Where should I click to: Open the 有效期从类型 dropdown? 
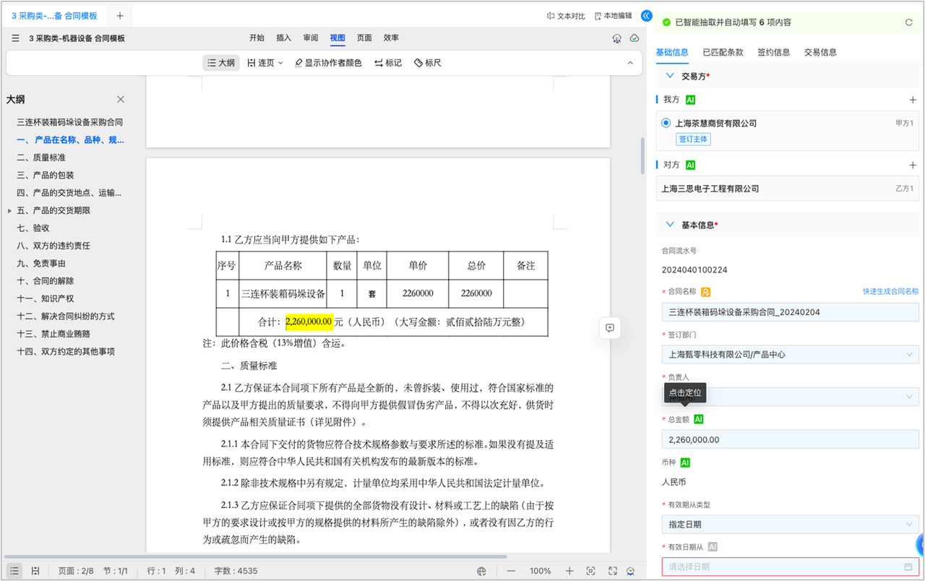click(791, 524)
